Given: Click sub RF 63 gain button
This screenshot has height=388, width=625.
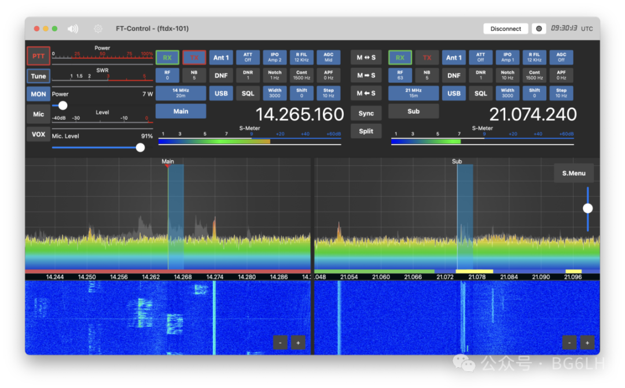Looking at the screenshot, I should click(400, 75).
